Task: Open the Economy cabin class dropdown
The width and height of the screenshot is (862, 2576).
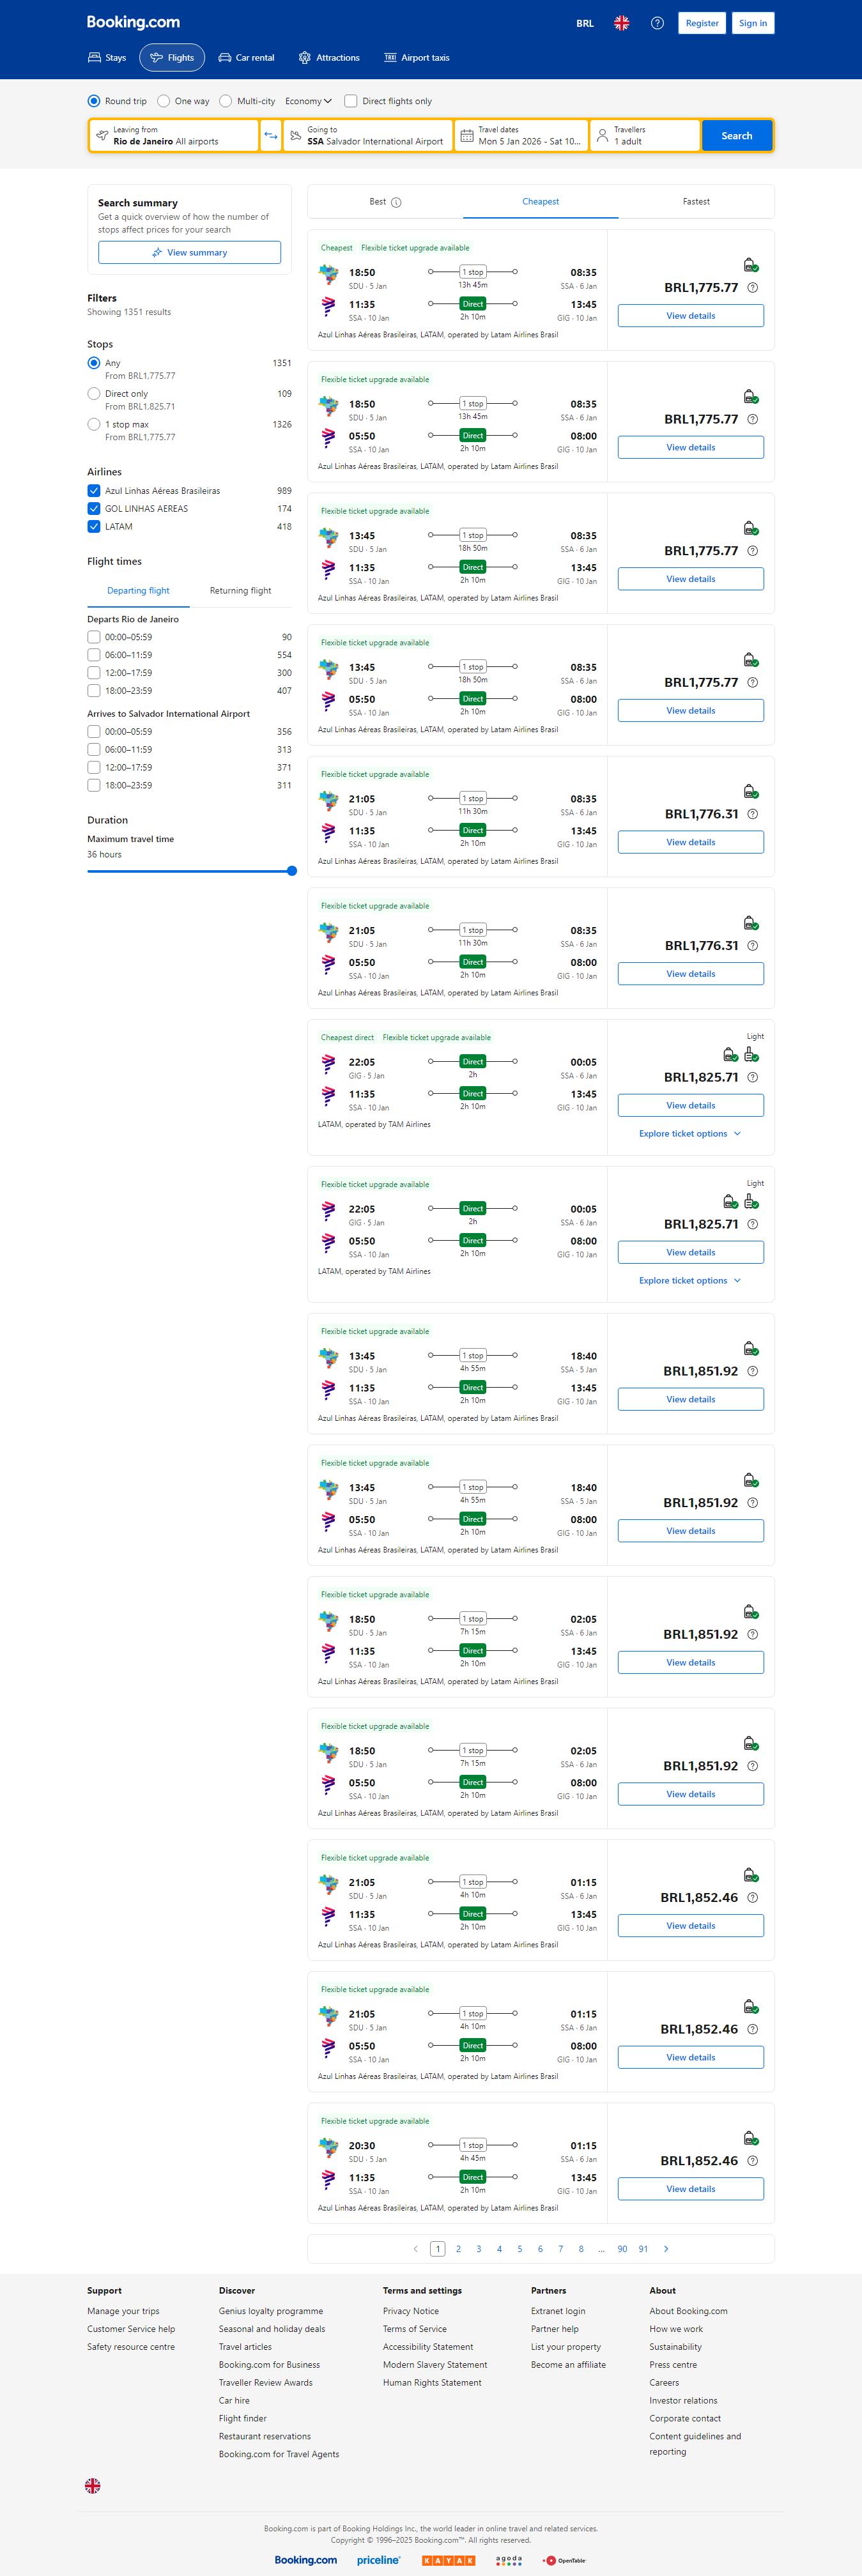Action: (308, 101)
